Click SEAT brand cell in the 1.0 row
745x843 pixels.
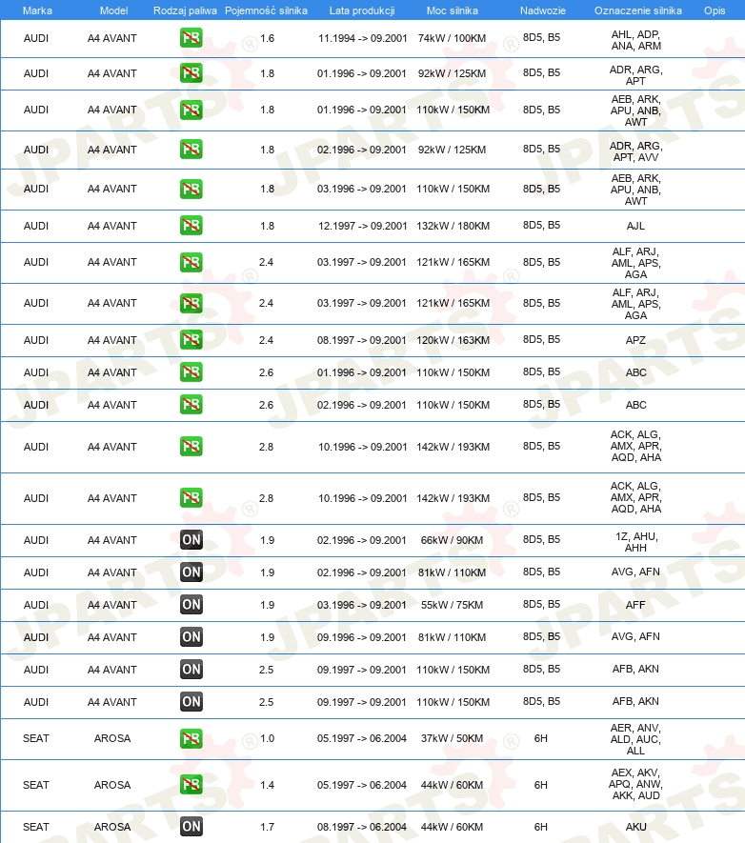36,738
